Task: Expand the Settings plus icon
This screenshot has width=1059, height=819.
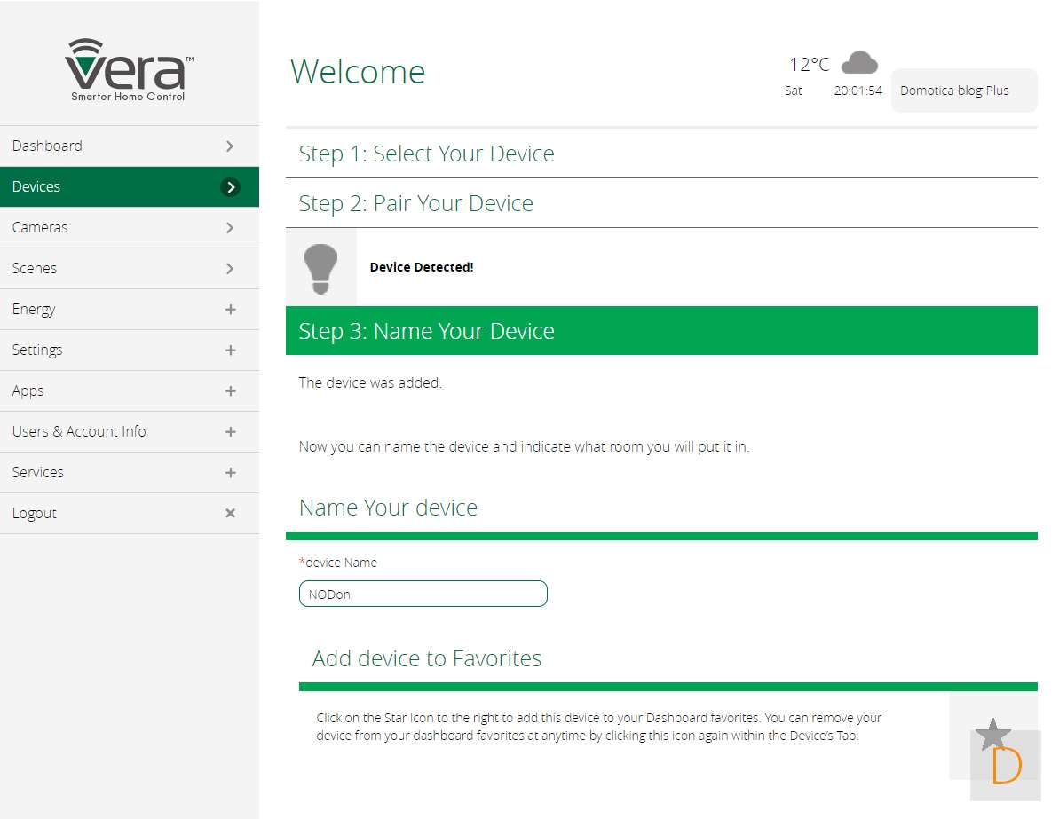Action: pyautogui.click(x=230, y=350)
